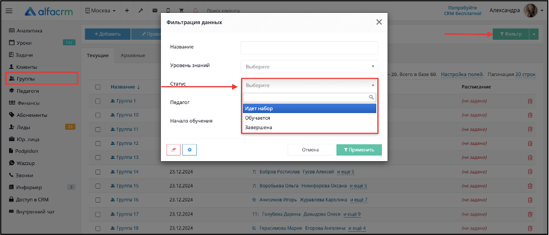
Task: Select Обучается status option
Action: 310,118
